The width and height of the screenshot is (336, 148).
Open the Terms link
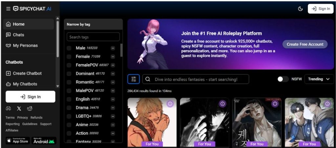10,118
